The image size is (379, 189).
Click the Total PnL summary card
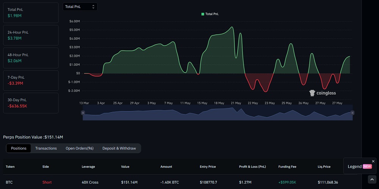pyautogui.click(x=31, y=13)
